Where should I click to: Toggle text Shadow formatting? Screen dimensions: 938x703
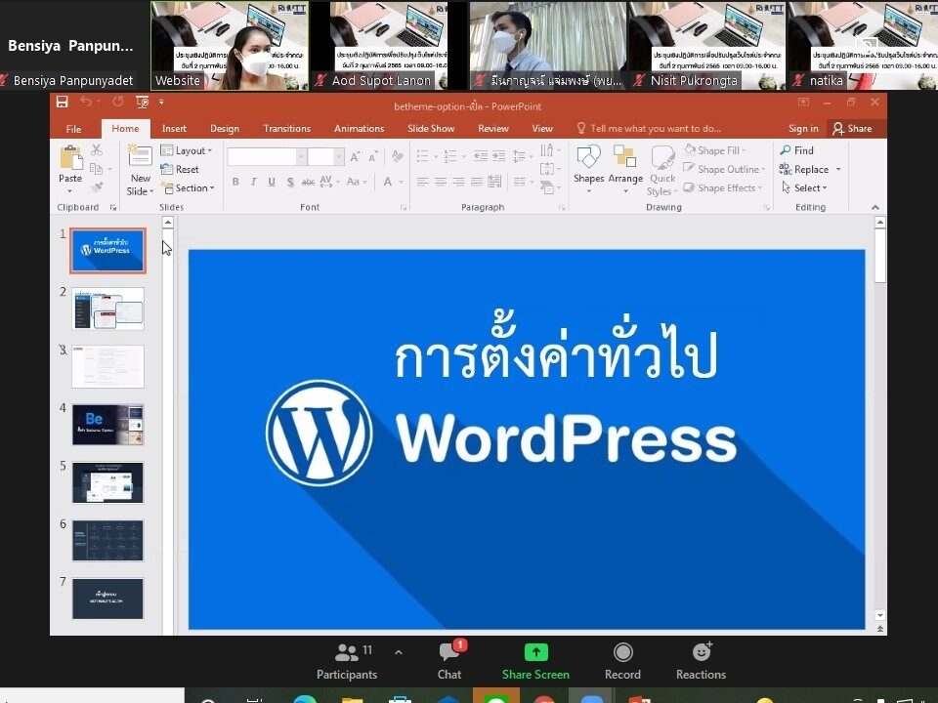coord(290,182)
